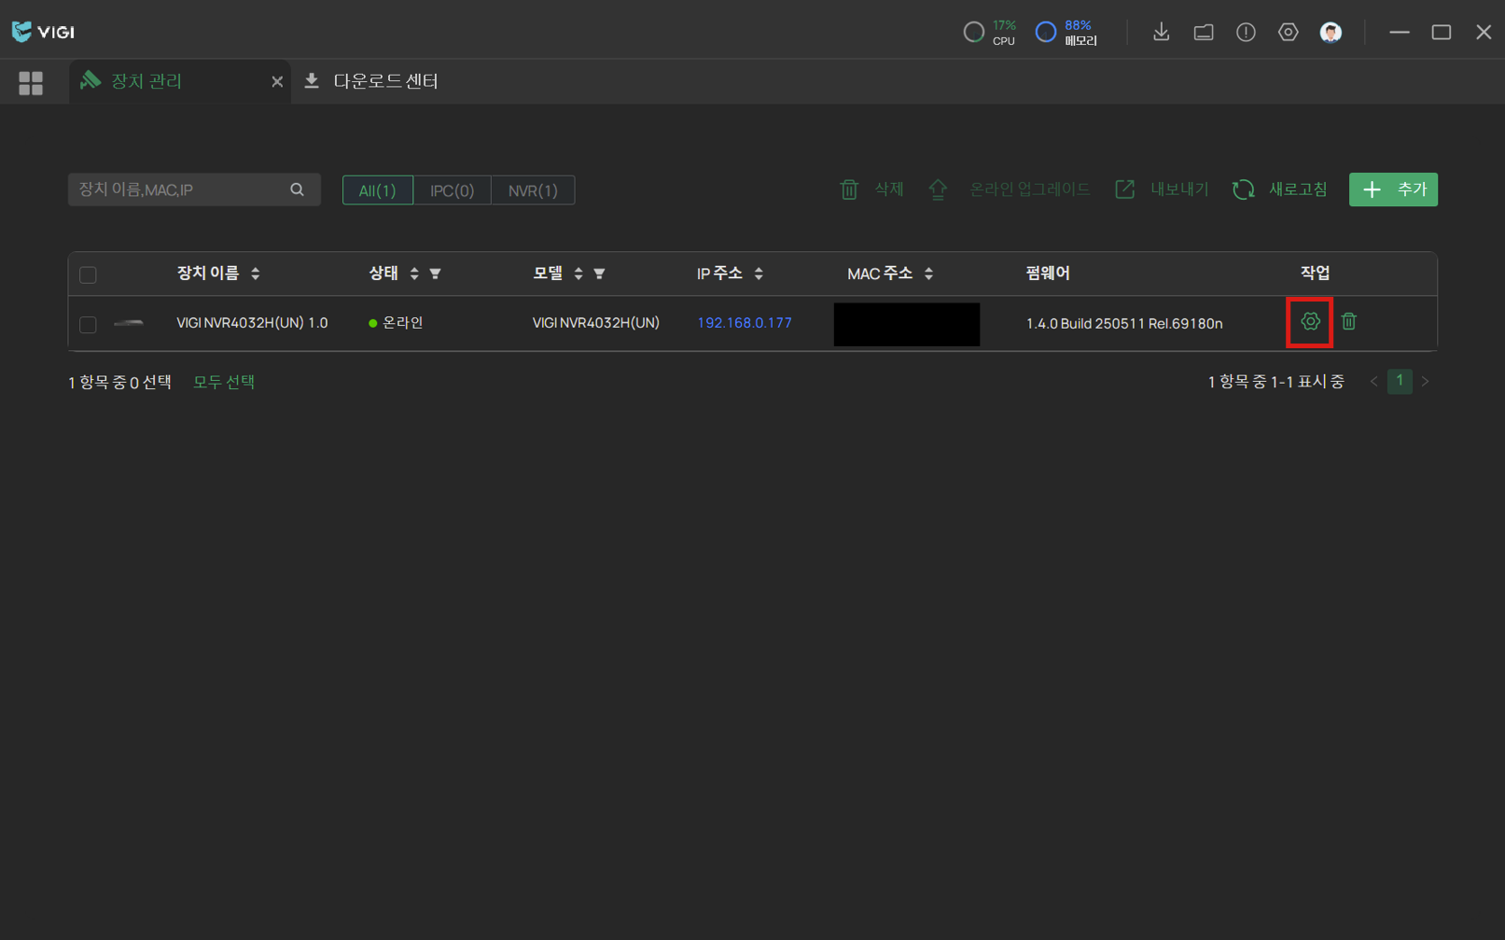The width and height of the screenshot is (1505, 940).
Task: Click the user profile avatar
Action: (1331, 33)
